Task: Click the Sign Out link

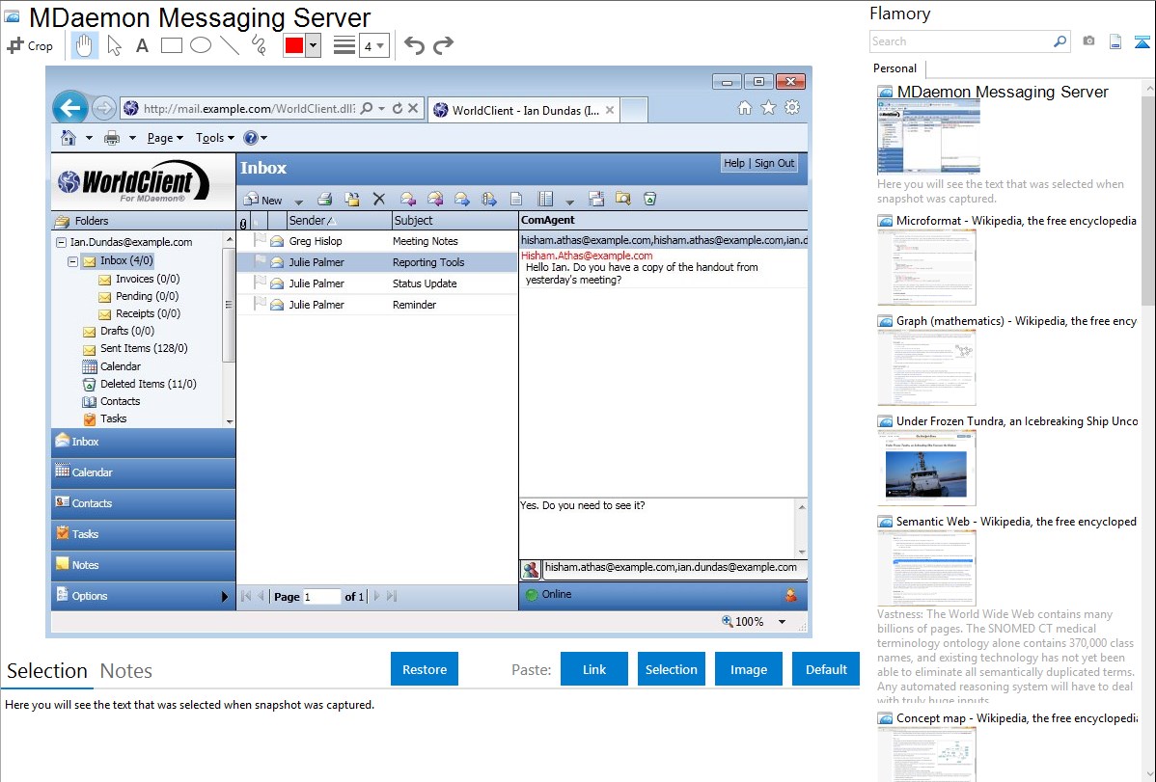Action: (774, 163)
